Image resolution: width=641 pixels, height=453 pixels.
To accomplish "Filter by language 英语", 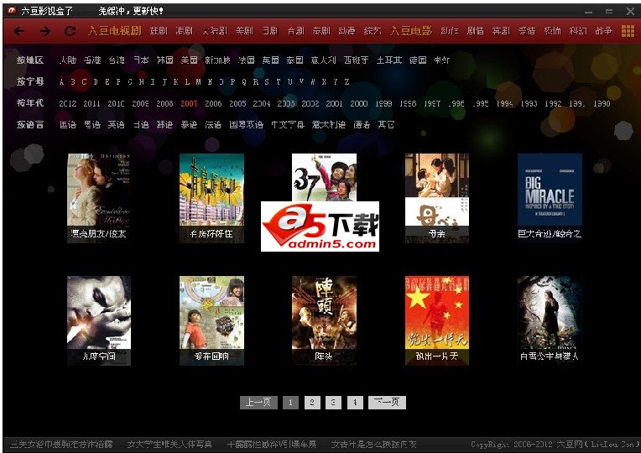I will point(116,125).
